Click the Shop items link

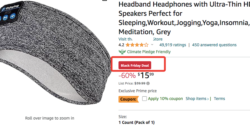coord(197,99)
